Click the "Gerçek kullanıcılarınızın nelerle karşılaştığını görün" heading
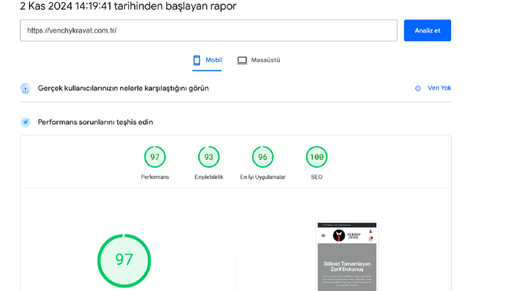 123,89
